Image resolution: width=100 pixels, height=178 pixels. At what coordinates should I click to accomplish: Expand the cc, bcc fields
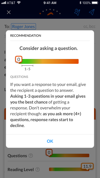tap(89, 27)
